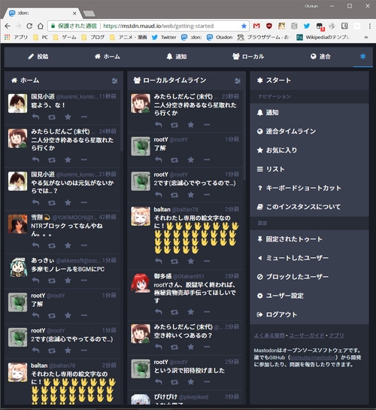Reply to 御多感's toot about rootYさん
Image resolution: width=376 pixels, height=410 pixels.
pos(159,311)
